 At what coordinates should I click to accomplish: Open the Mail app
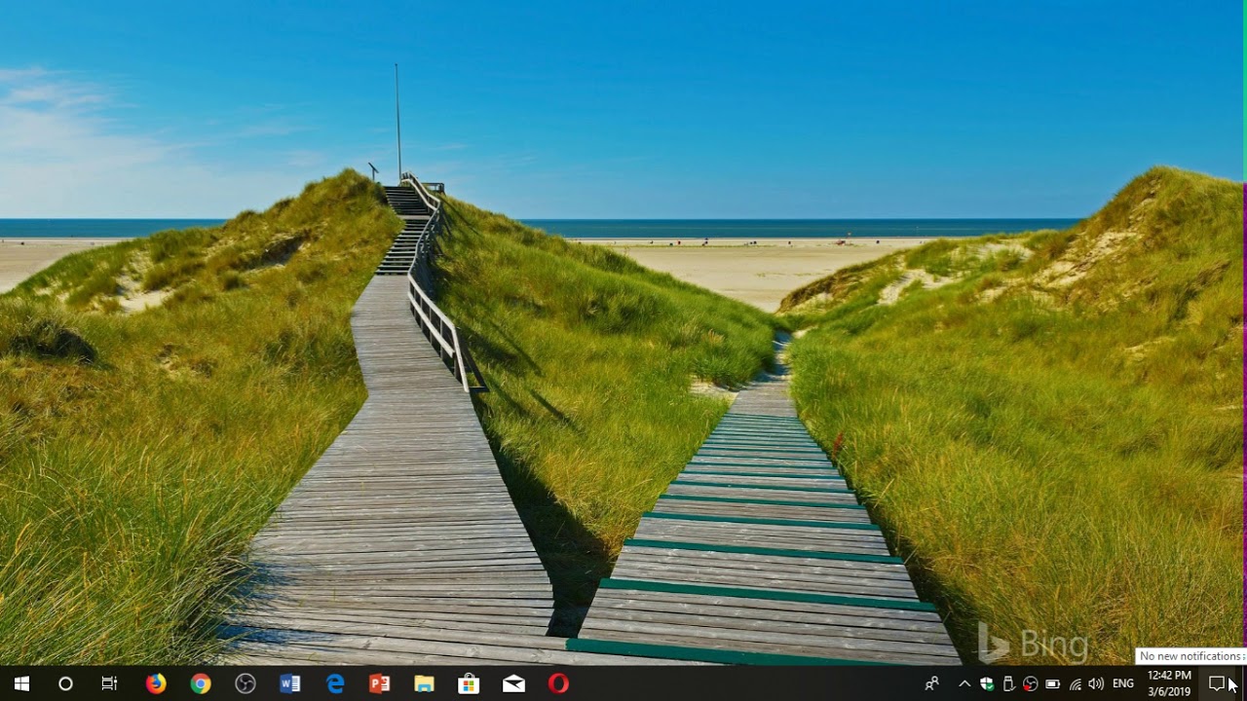click(513, 683)
